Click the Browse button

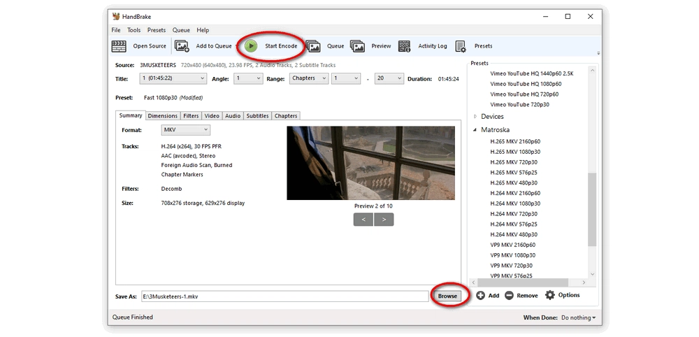pos(447,296)
